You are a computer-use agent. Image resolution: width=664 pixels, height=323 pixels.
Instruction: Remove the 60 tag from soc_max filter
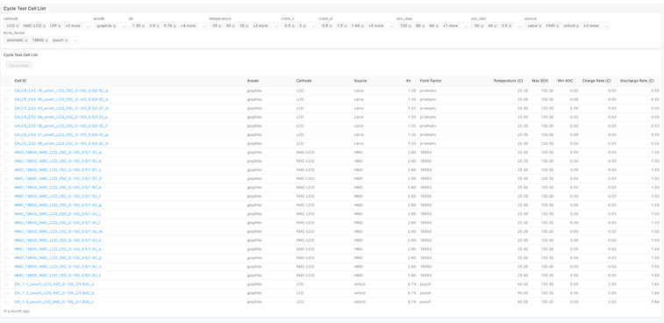tap(437, 25)
